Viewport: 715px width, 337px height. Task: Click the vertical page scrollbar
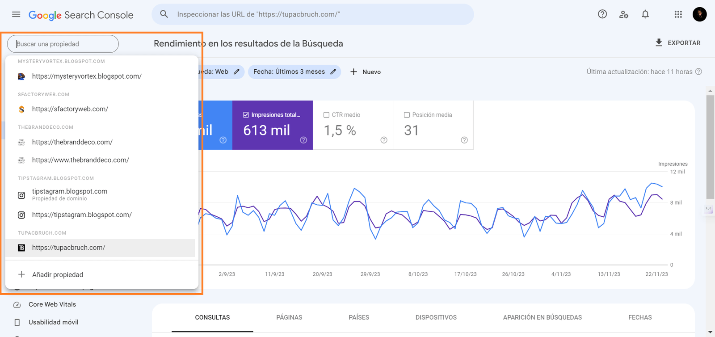click(710, 147)
